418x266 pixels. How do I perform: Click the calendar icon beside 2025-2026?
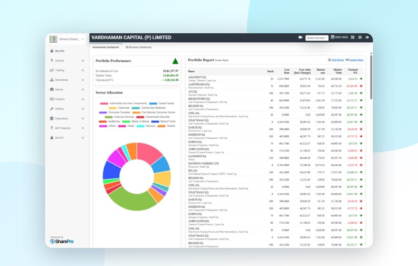[x=332, y=37]
